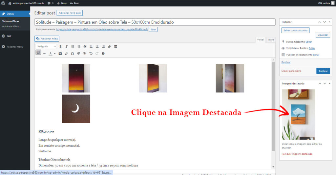Open keyboard shortcuts help icon

pos(103,54)
